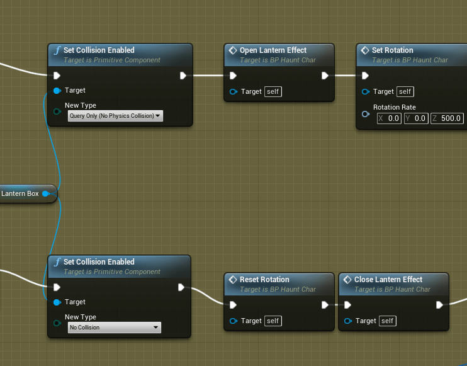Image resolution: width=467 pixels, height=366 pixels.
Task: Click the self target box on Reset Rotation
Action: click(x=273, y=321)
